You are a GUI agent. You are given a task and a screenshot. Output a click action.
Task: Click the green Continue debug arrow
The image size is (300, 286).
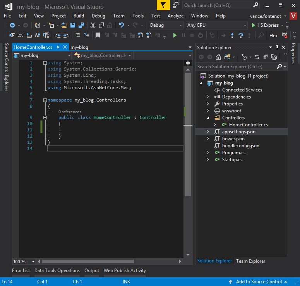[x=175, y=35]
